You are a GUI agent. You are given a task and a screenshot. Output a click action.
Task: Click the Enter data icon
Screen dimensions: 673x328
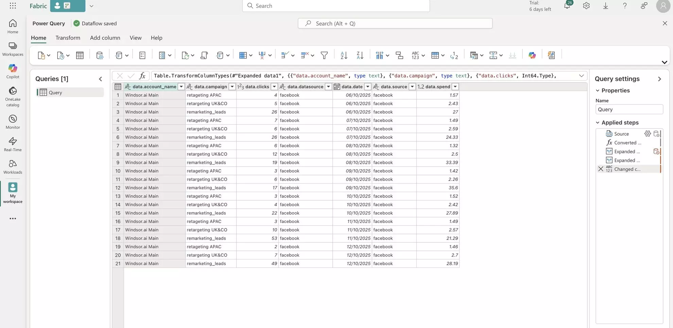coord(80,55)
